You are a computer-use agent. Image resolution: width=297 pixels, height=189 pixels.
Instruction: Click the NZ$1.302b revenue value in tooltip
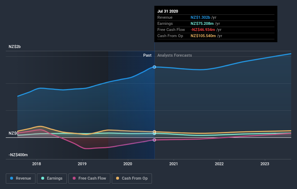pos(200,17)
